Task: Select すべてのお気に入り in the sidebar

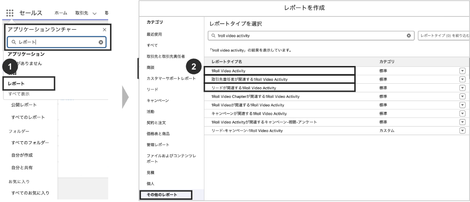Action: 30,193
